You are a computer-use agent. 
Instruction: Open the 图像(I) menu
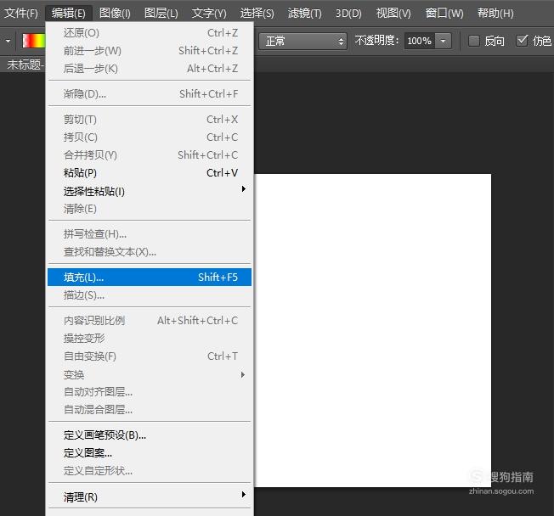[115, 14]
